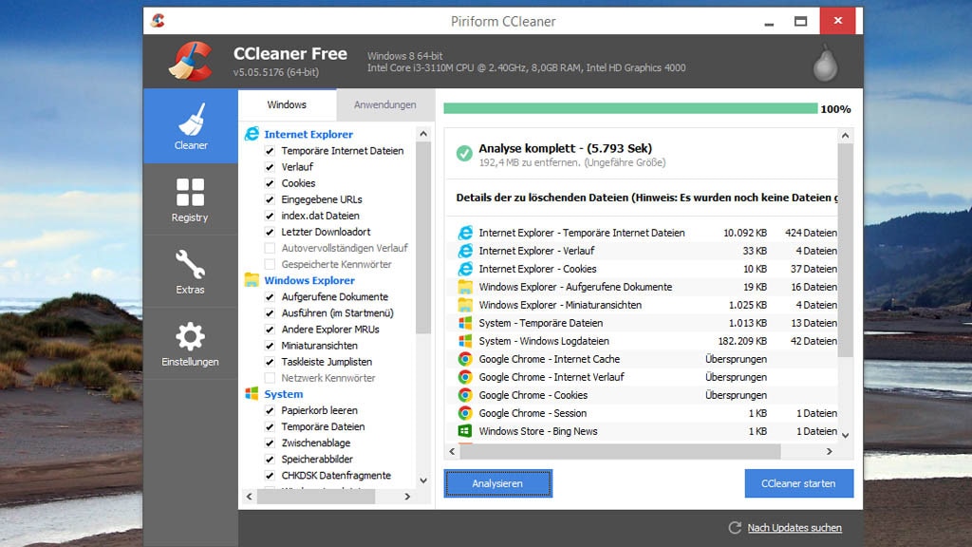Click IE icon for Cookies result row
972x547 pixels.
pyautogui.click(x=465, y=269)
